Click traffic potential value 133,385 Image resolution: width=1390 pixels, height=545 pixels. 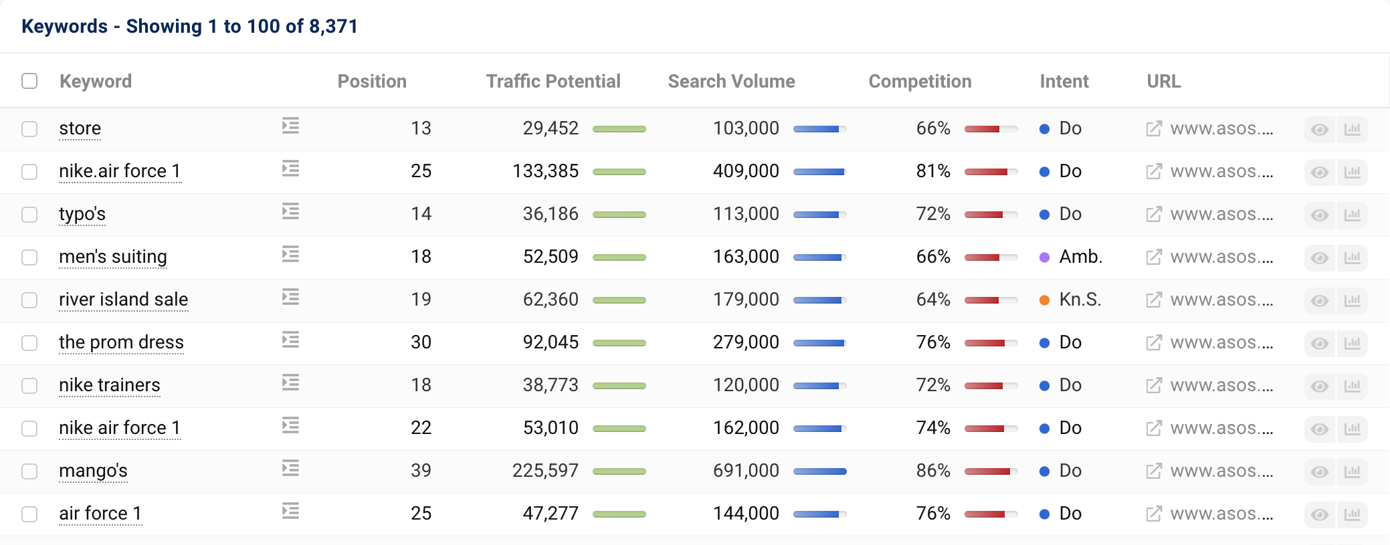tap(545, 171)
